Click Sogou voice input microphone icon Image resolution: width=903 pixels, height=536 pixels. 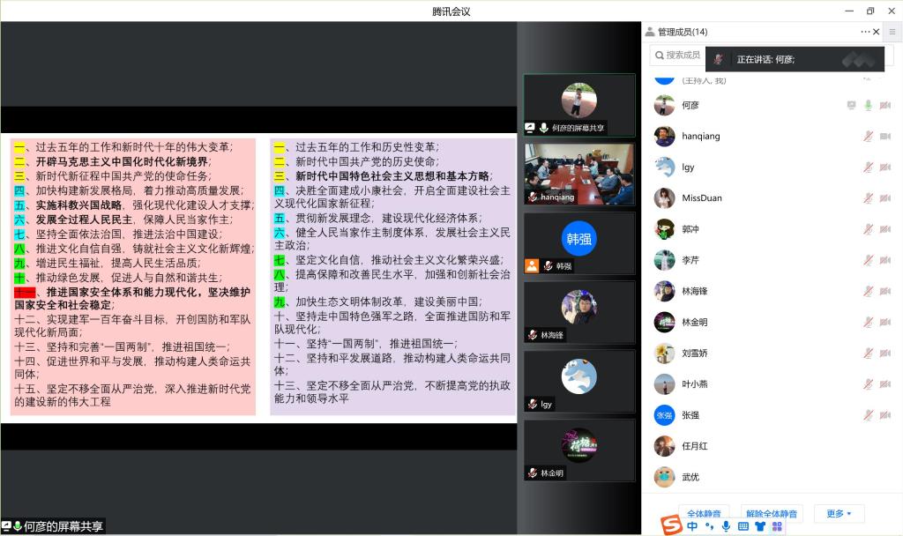pos(726,526)
